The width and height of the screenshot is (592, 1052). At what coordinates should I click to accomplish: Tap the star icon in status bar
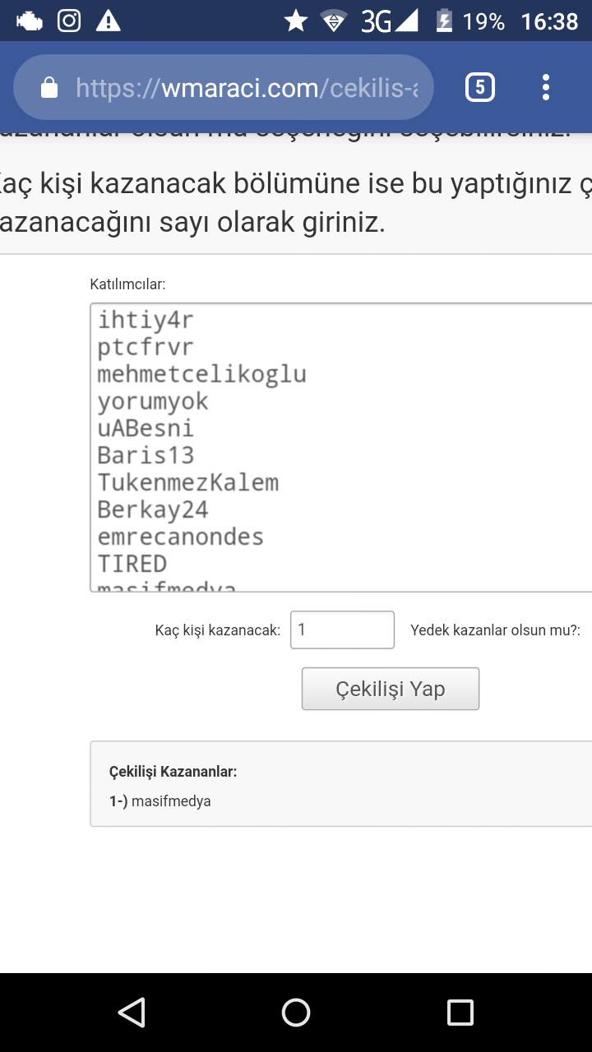(x=295, y=21)
